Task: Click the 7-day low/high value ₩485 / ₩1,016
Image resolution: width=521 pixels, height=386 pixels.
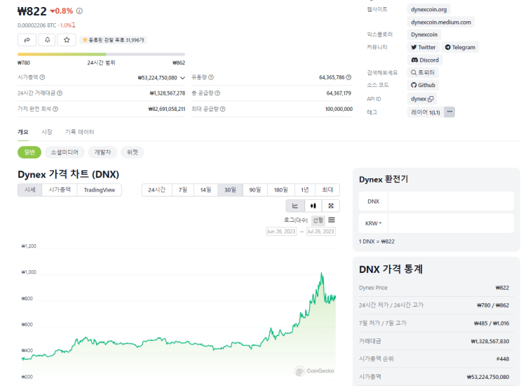Action: pyautogui.click(x=492, y=323)
